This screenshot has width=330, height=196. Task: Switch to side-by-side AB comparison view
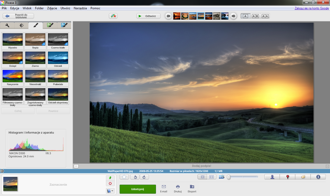coord(255,16)
